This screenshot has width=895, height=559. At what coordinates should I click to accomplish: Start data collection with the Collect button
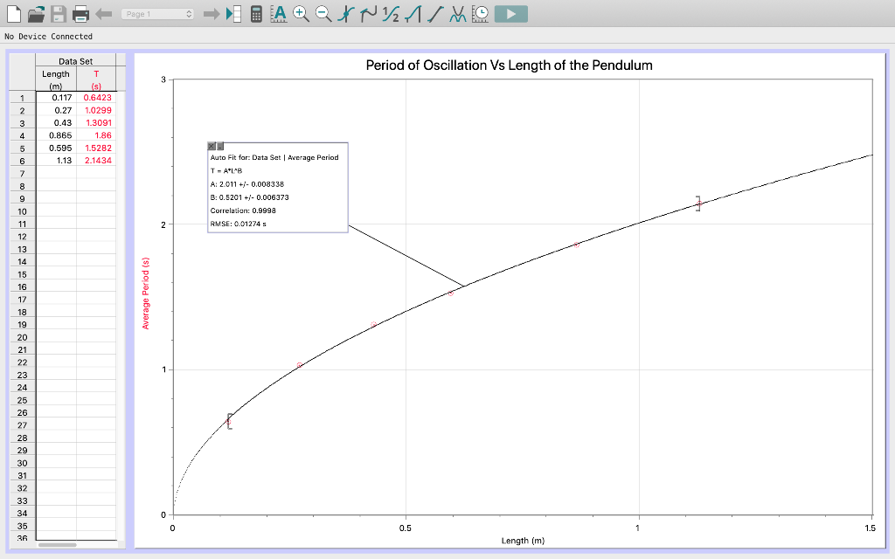511,13
